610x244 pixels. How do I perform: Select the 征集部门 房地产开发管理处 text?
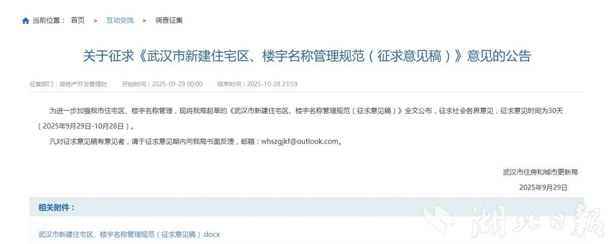tap(69, 84)
